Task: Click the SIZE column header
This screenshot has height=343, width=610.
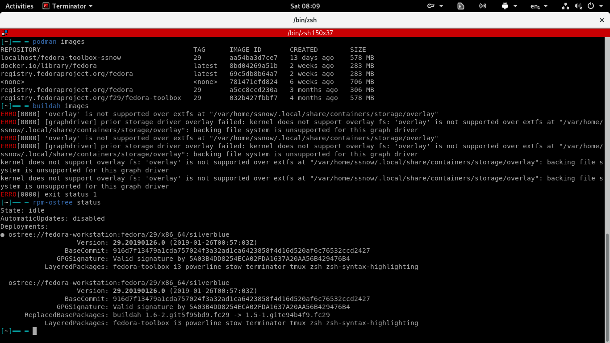Action: click(358, 50)
